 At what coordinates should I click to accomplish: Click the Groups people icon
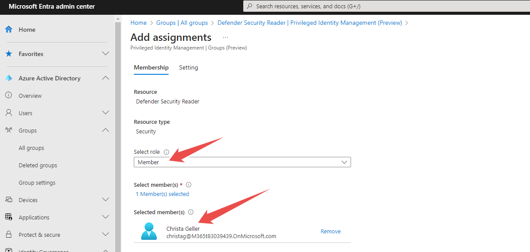pos(8,130)
